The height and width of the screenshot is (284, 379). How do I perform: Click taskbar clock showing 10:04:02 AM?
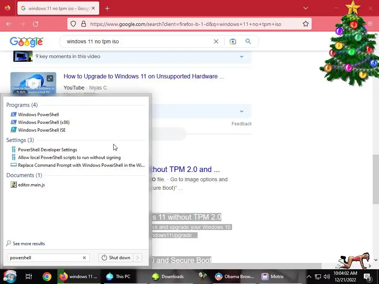click(345, 273)
